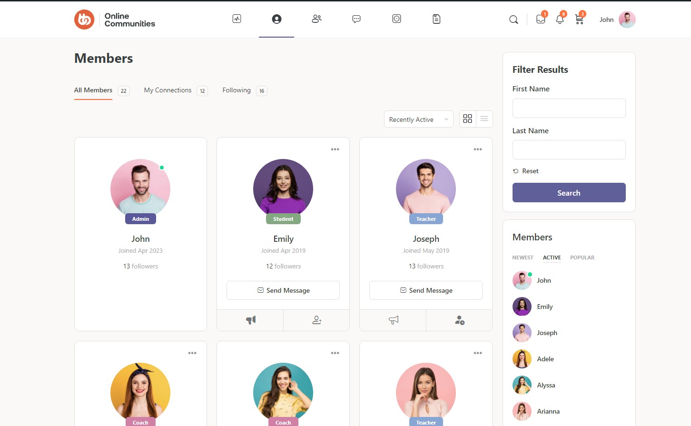
Task: Click the groups icon in top navigation
Action: [316, 19]
